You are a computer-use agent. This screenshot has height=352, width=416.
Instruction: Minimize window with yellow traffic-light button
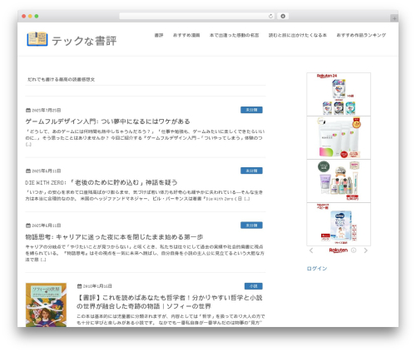click(30, 16)
